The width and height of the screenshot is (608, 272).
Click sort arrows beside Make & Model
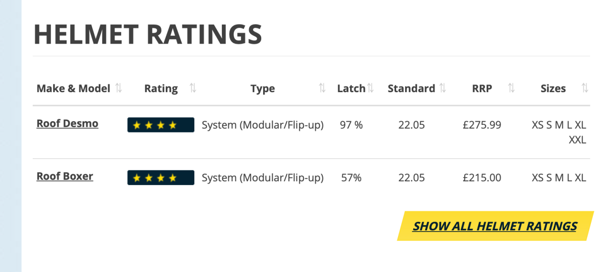coord(119,88)
